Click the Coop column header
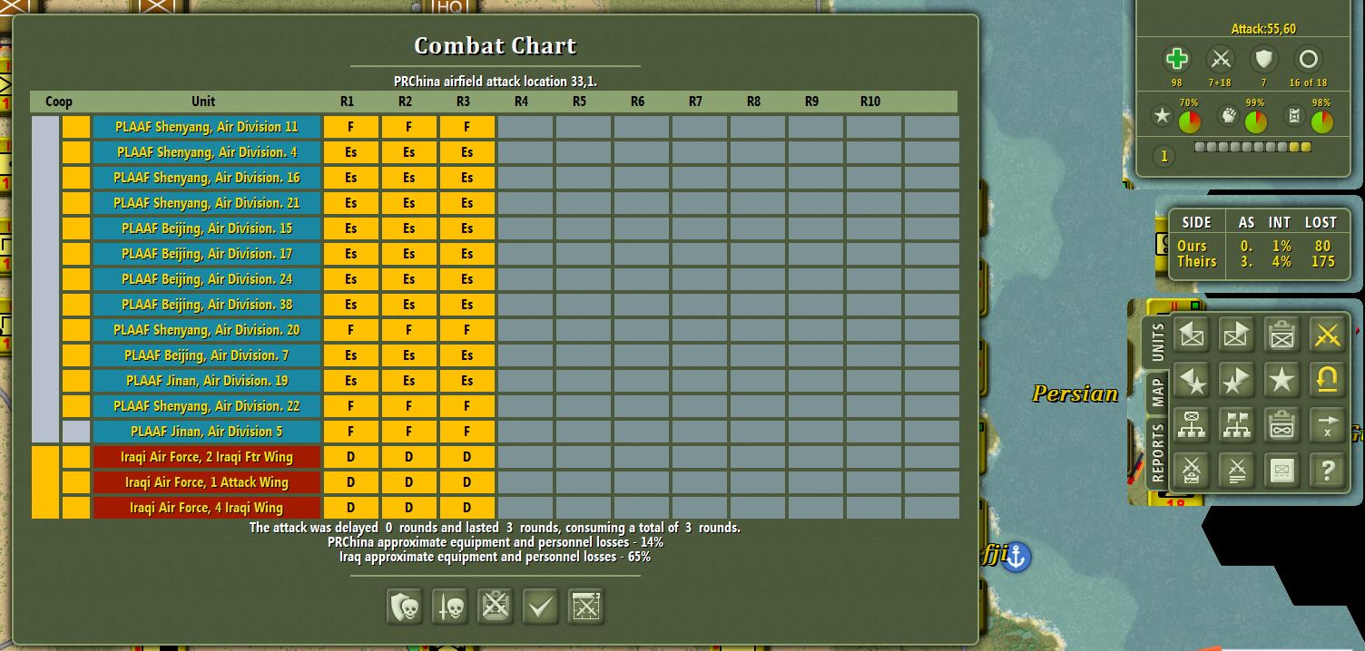The width and height of the screenshot is (1365, 651). (x=59, y=102)
